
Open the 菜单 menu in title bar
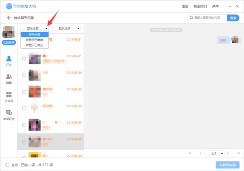(x=215, y=6)
